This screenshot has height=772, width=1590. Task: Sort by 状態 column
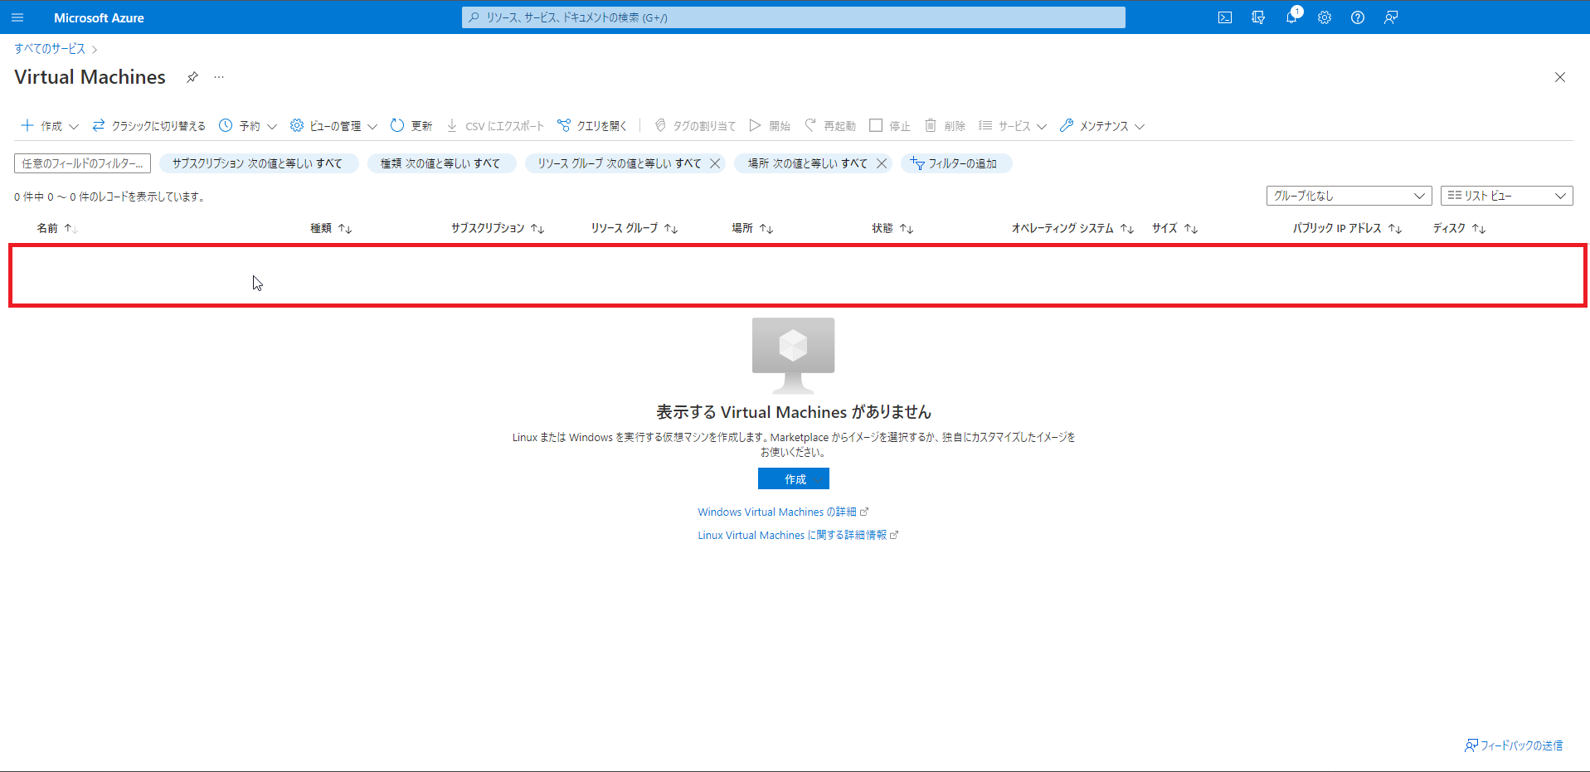[x=892, y=228]
